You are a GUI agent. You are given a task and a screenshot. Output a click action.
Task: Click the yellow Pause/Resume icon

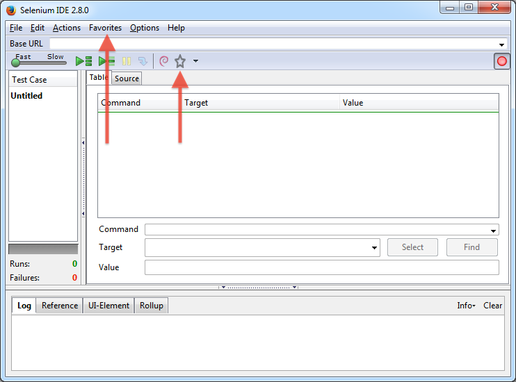coord(127,61)
